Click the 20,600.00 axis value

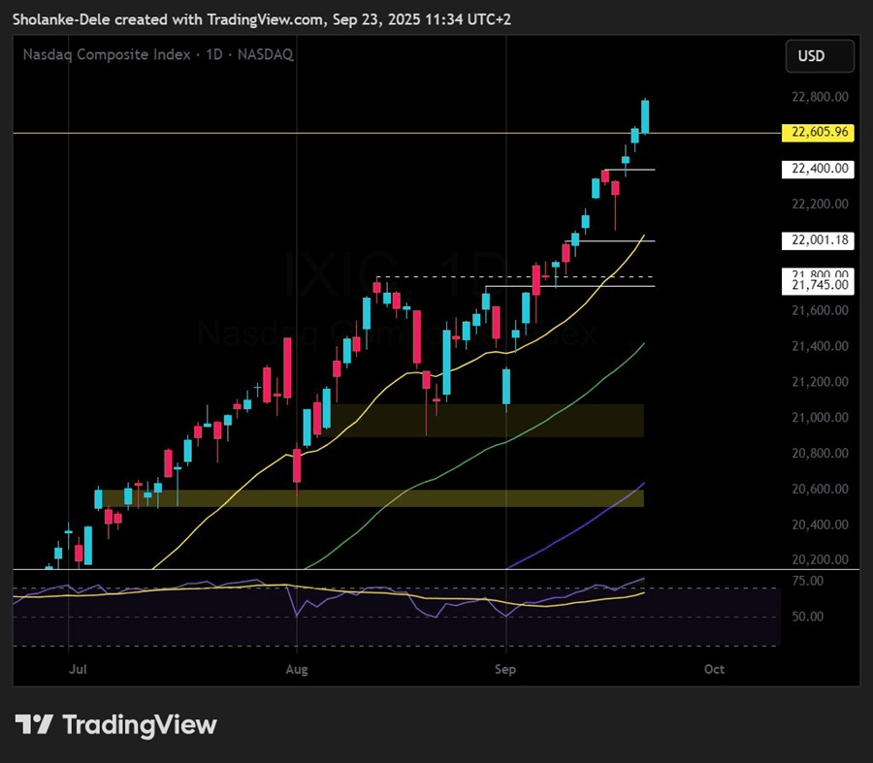[x=820, y=489]
